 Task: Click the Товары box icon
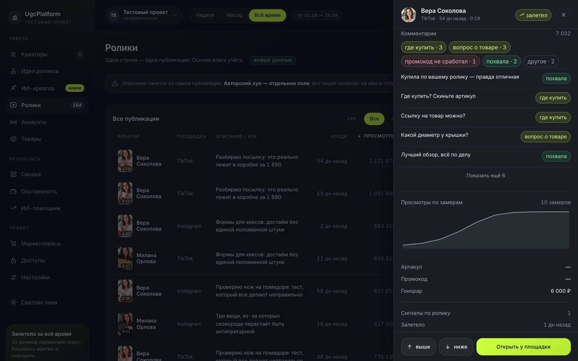coord(13,139)
